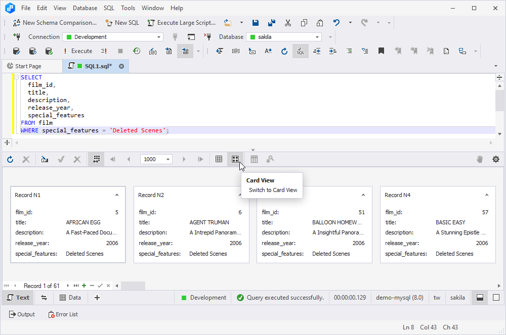Open the File menu
Viewport: 506px width, 335px height.
click(26, 8)
